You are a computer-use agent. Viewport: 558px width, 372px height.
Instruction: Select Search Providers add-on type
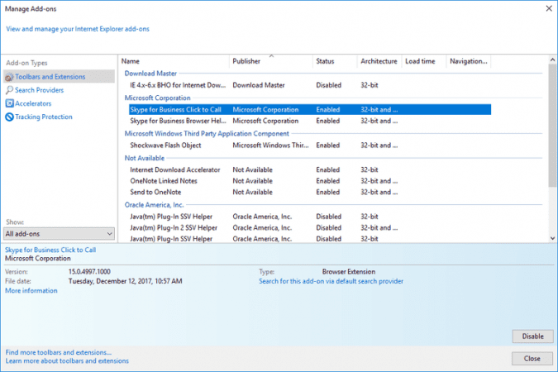[39, 90]
